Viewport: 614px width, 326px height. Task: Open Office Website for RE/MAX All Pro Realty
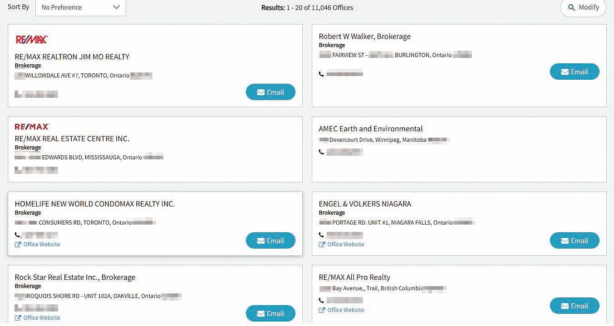point(345,310)
